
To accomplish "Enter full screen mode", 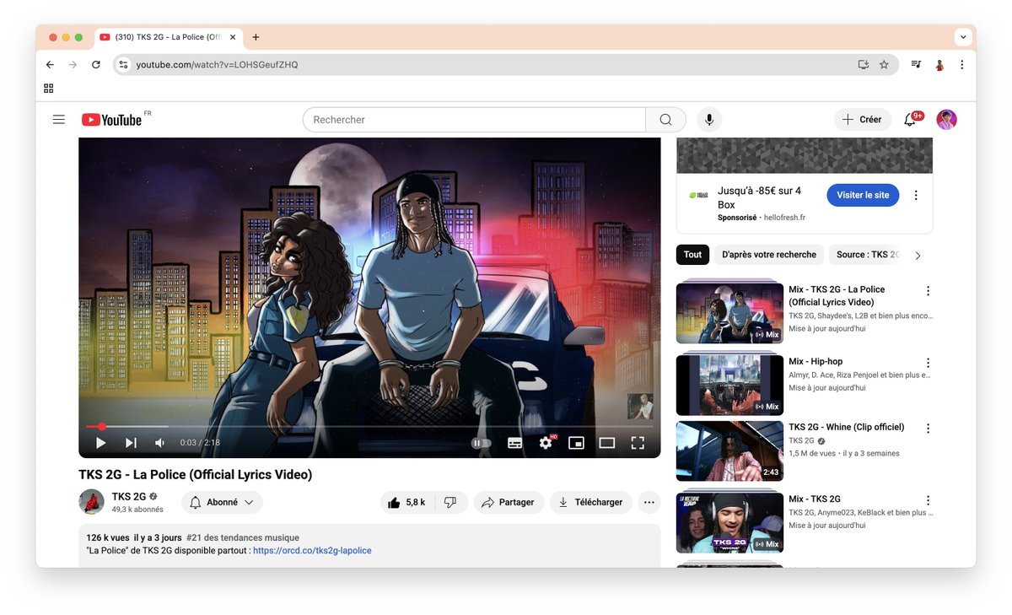I will coord(638,443).
